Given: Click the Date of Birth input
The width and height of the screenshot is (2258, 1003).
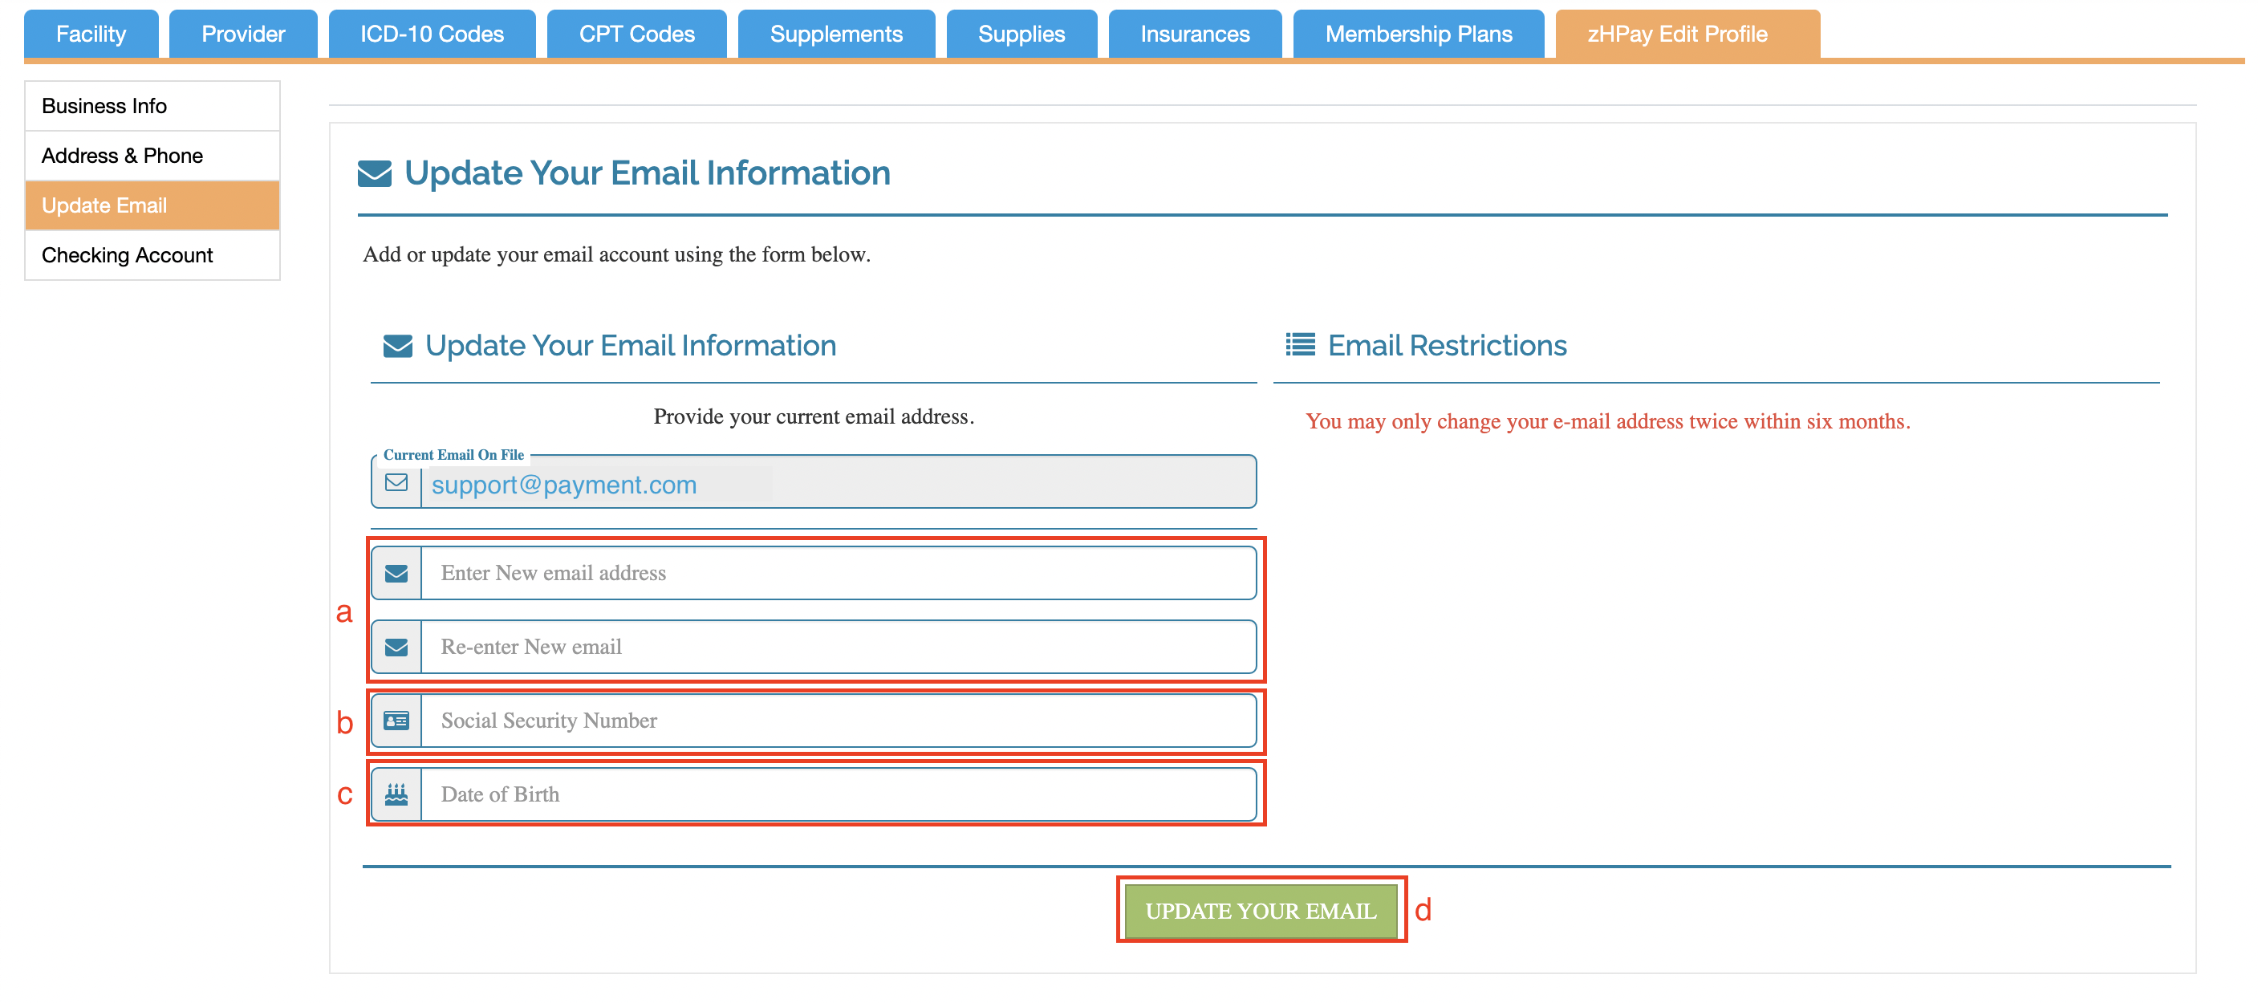Looking at the screenshot, I should 837,794.
